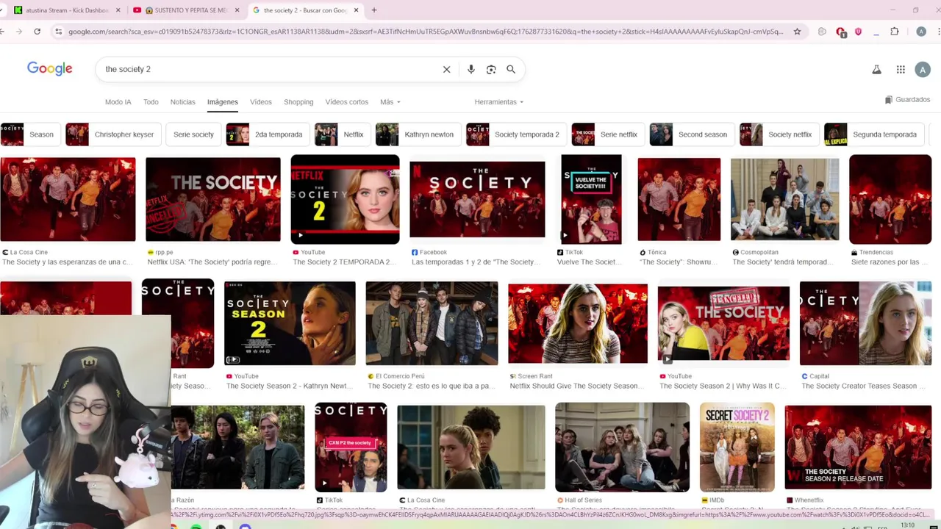Screen dimensions: 941x529
Task: Select the Serie netflix filter chip
Action: point(608,134)
